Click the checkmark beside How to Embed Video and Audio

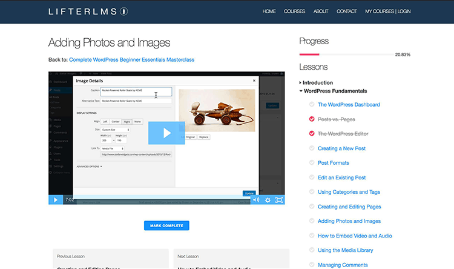pyautogui.click(x=312, y=235)
